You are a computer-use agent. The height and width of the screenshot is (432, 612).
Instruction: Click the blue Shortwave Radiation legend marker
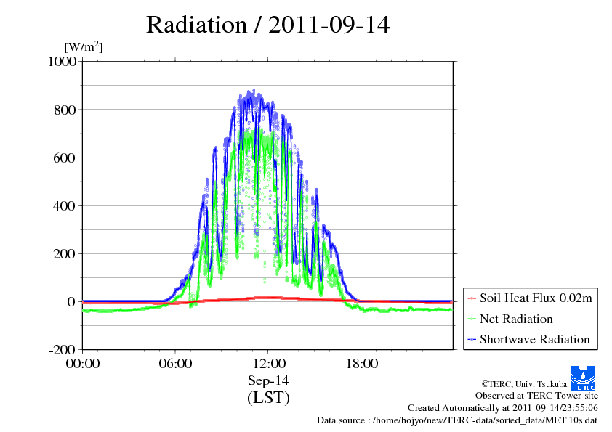[472, 340]
